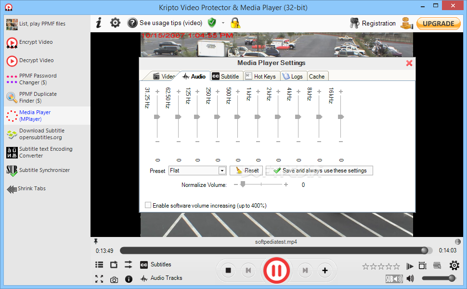Image resolution: width=467 pixels, height=289 pixels.
Task: Toggle the repeat loop icon
Action: coord(114,264)
